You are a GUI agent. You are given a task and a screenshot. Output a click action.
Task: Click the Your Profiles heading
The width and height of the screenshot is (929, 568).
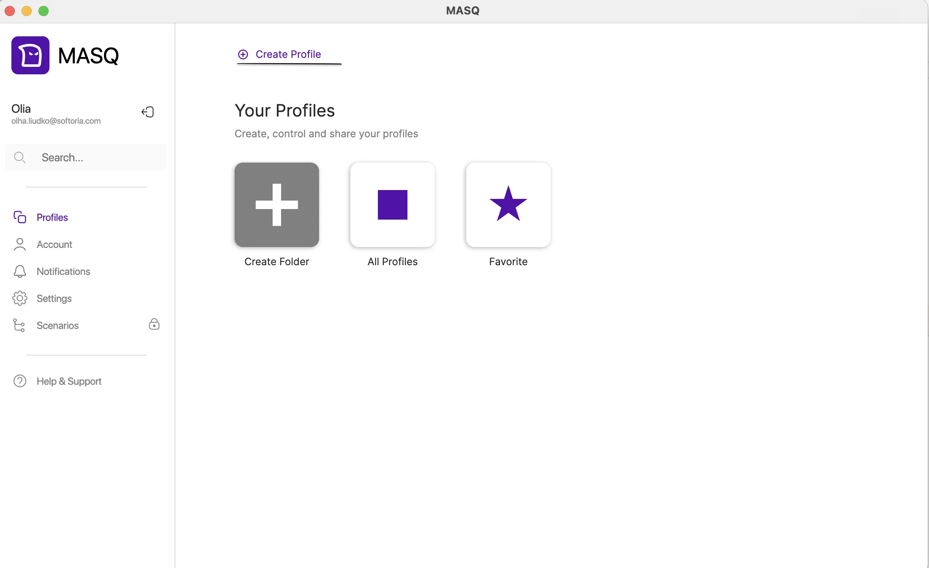pos(285,111)
